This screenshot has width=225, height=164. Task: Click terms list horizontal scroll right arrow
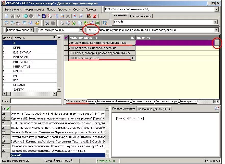54,94
